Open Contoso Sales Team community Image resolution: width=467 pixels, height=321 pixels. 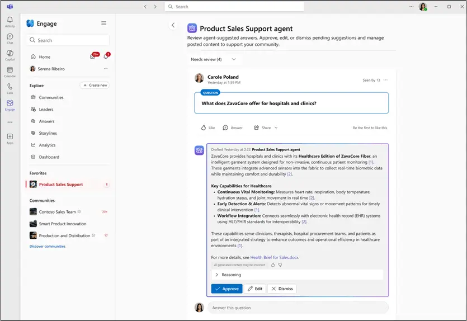point(57,212)
